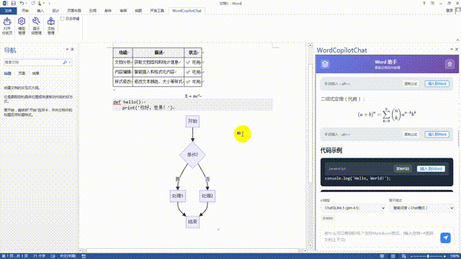Click the 文档分析 table cell
This screenshot has width=461, height=259.
coord(123,63)
